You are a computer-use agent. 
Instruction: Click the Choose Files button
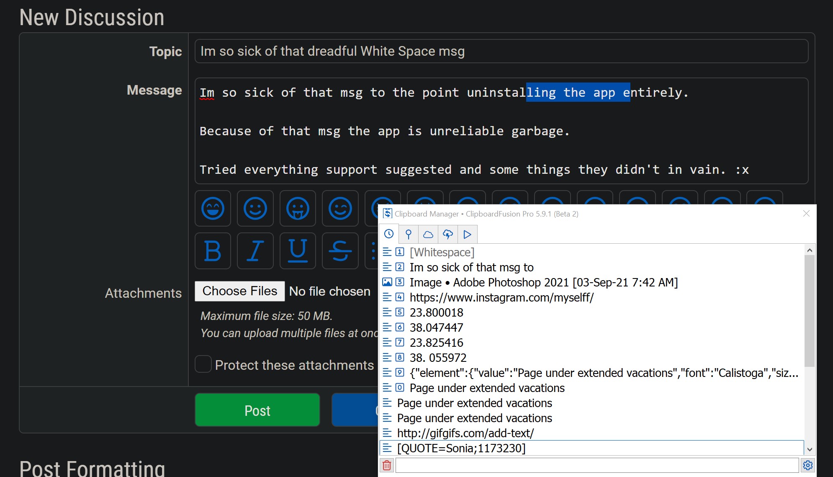[x=240, y=291]
